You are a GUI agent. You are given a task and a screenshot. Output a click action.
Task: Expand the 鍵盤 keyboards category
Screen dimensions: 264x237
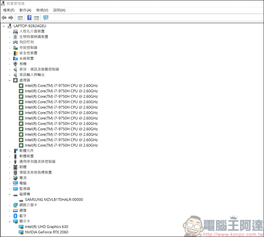pyautogui.click(x=10, y=210)
